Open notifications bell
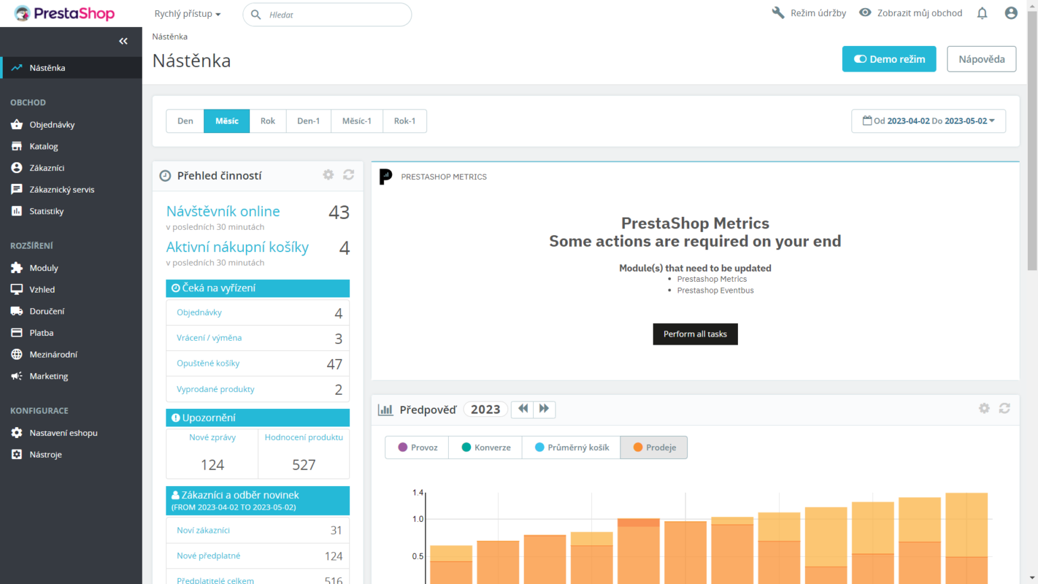Viewport: 1038px width, 584px height. 982,13
